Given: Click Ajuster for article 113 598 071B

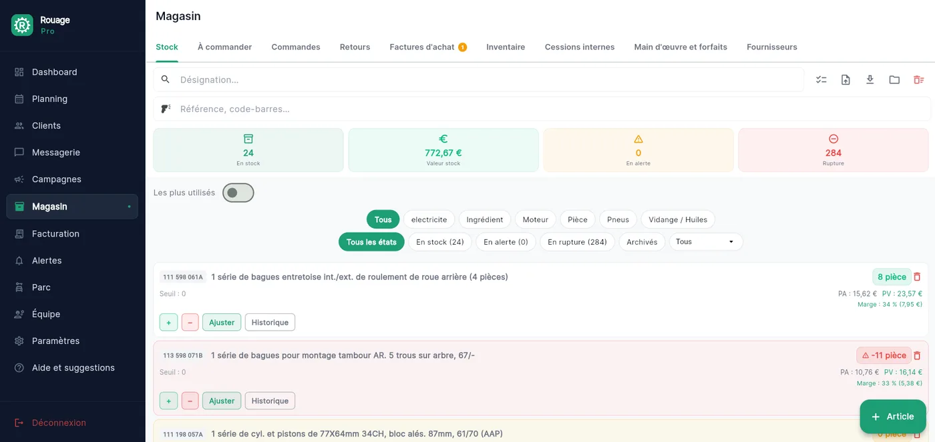Looking at the screenshot, I should pyautogui.click(x=222, y=401).
